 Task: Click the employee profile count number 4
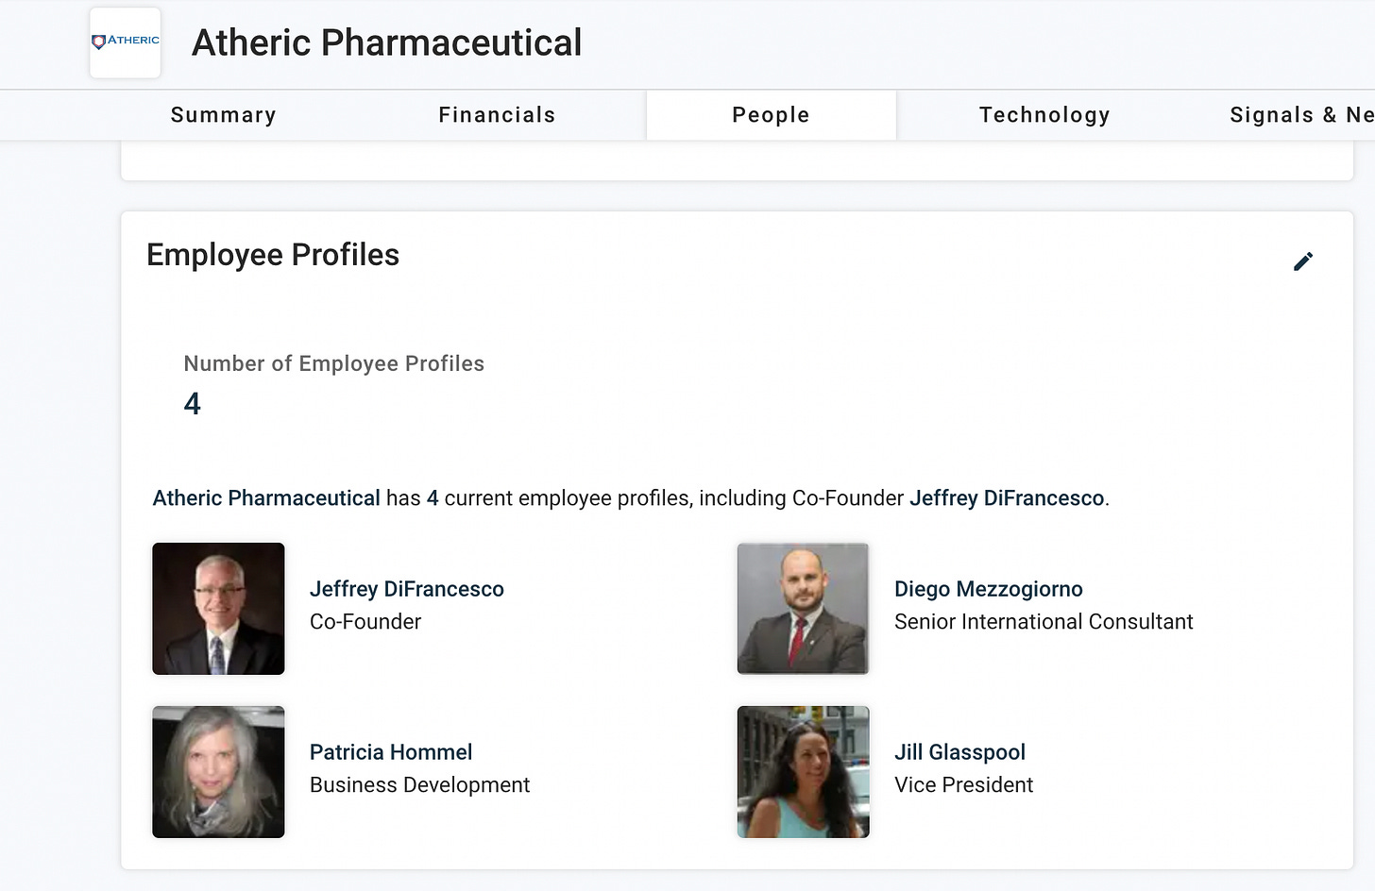point(193,404)
